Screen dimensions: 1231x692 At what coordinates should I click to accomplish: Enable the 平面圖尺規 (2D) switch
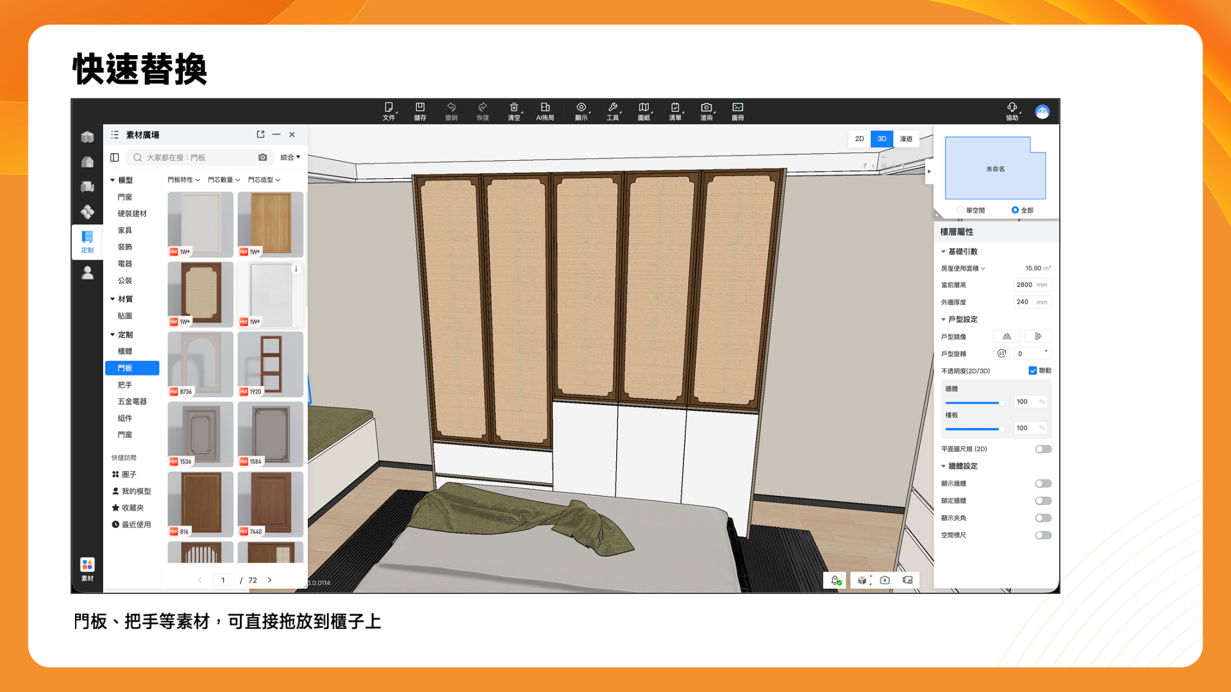coord(1043,449)
